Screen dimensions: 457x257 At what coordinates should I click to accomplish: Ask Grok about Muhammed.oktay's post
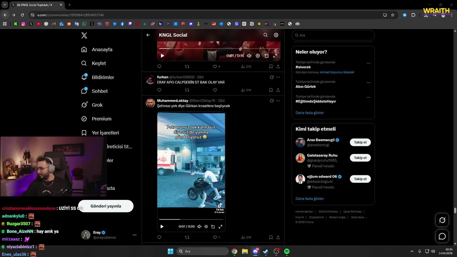click(x=272, y=101)
